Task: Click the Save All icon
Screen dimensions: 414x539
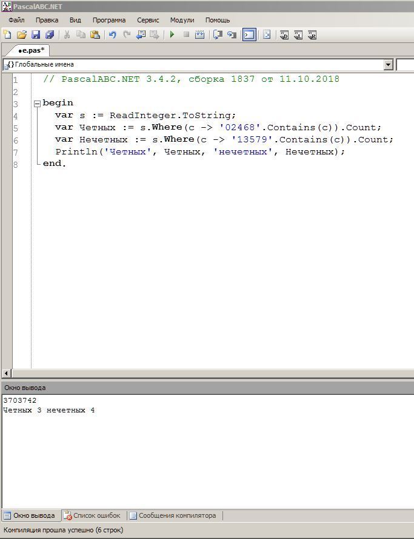Action: 50,35
